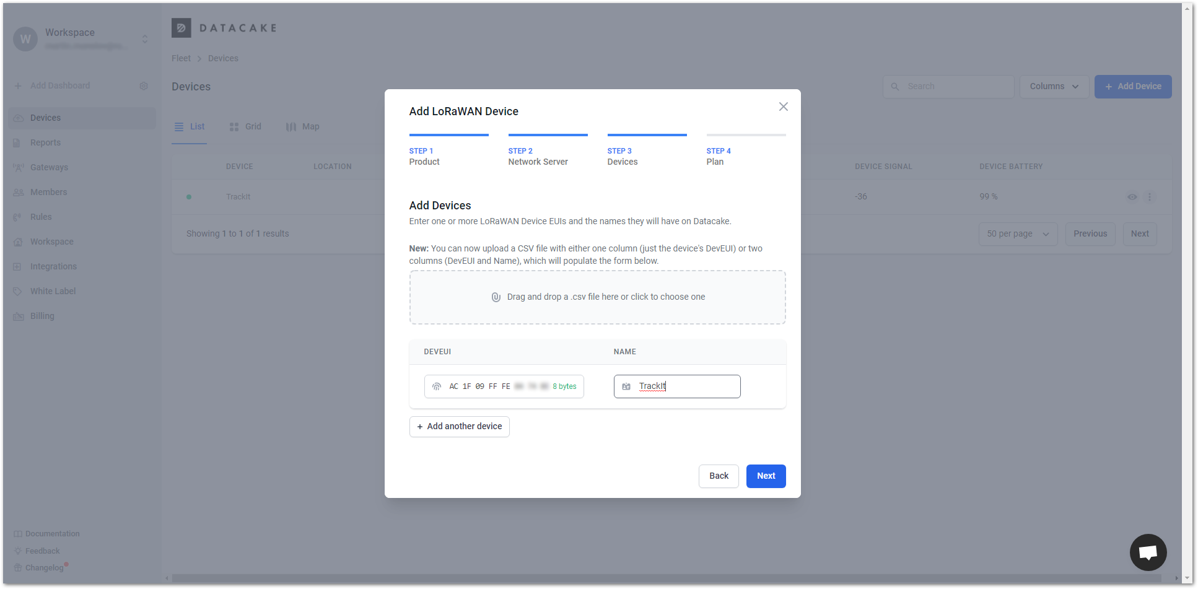Click the fingerprint icon in DevEUI field

point(437,386)
